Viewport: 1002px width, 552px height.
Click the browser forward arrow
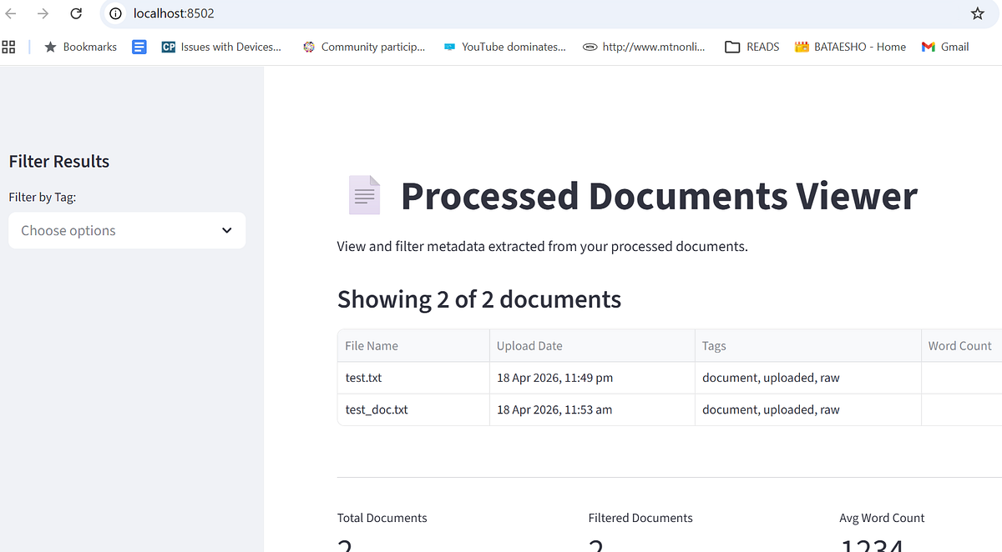point(43,13)
